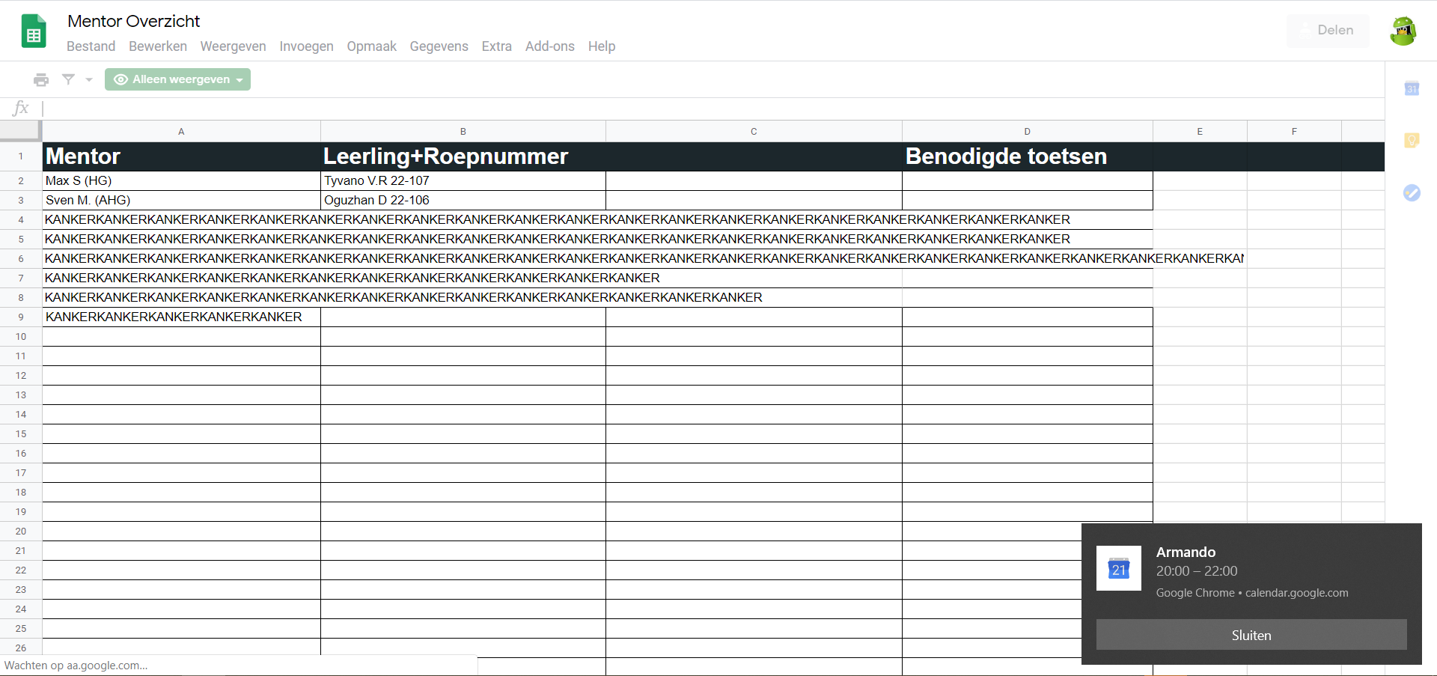The image size is (1437, 676).
Task: Expand the "Alleen weergeven" mode dropdown
Action: [x=177, y=79]
